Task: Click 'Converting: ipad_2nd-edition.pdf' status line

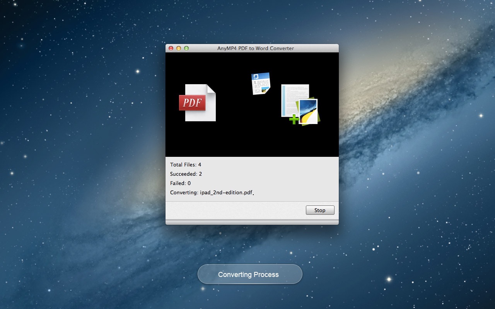Action: [212, 192]
